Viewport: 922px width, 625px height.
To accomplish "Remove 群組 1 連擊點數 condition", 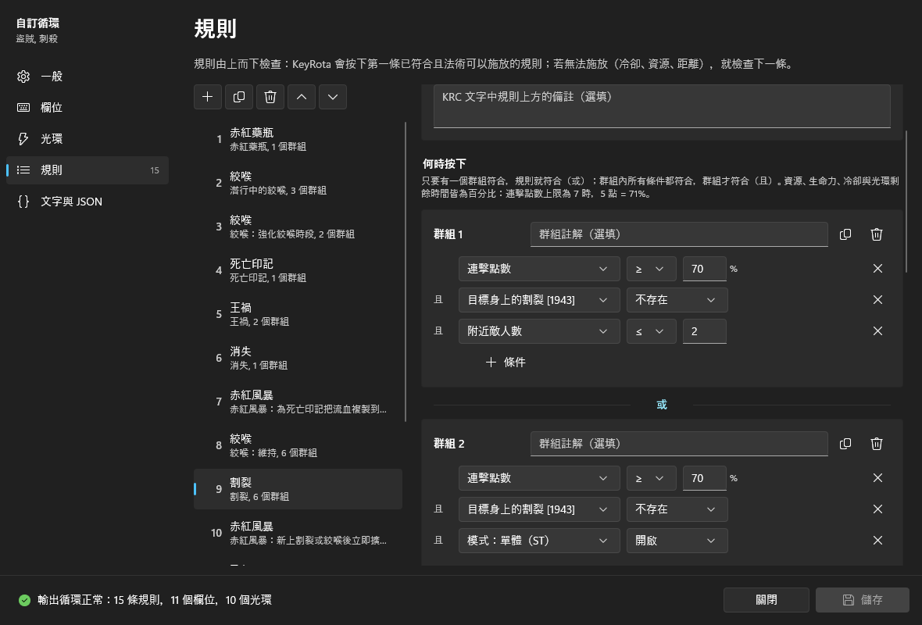I will pos(877,269).
